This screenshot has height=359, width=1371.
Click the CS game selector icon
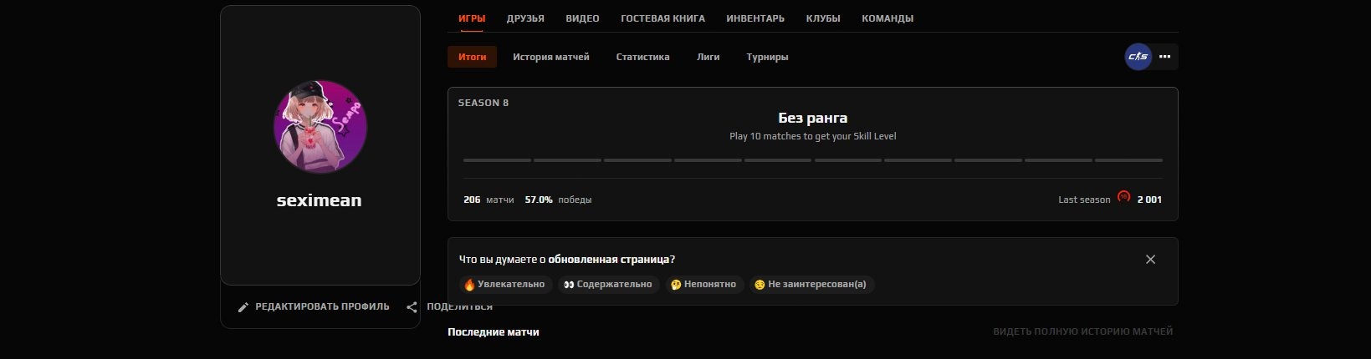1138,57
